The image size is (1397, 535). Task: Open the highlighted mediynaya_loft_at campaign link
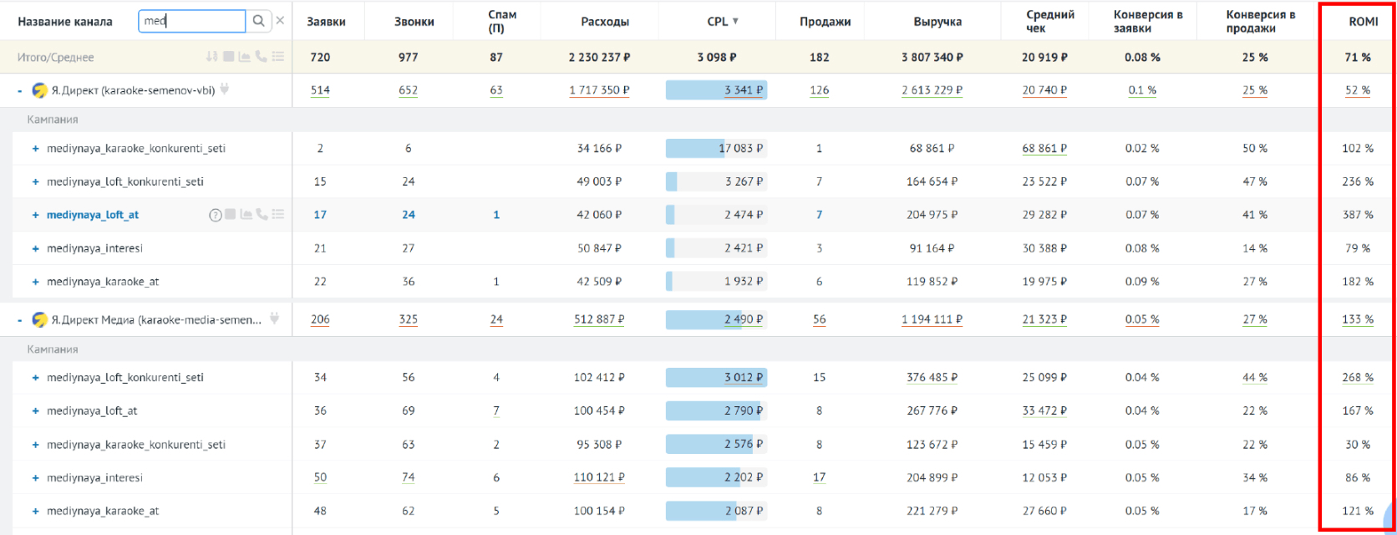[x=93, y=215]
